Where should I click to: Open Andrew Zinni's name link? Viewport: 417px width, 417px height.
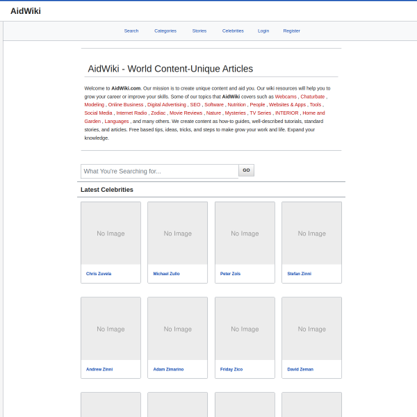pyautogui.click(x=99, y=369)
